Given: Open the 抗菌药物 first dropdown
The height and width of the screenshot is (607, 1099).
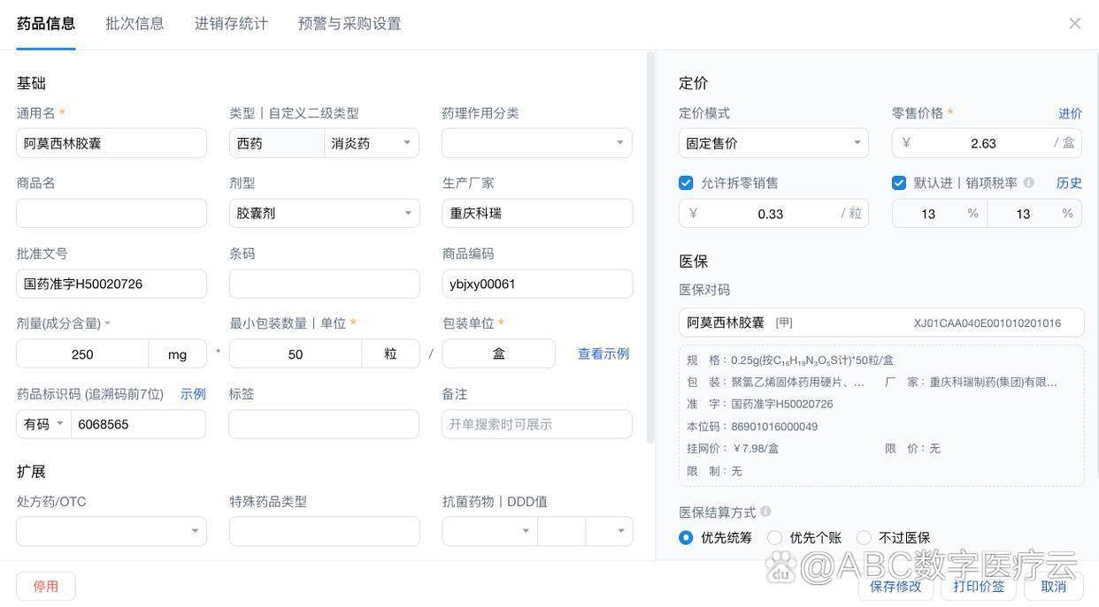Looking at the screenshot, I should point(489,531).
